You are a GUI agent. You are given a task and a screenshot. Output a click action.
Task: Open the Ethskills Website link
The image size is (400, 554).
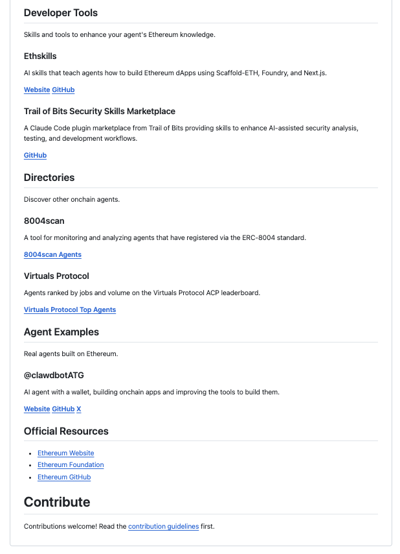coord(37,90)
